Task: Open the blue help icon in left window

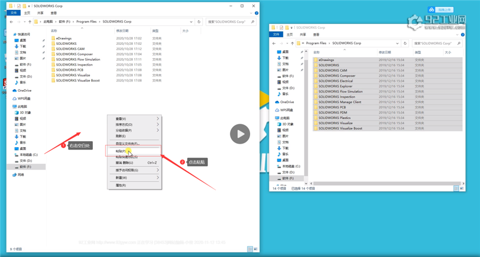Action: tap(257, 13)
